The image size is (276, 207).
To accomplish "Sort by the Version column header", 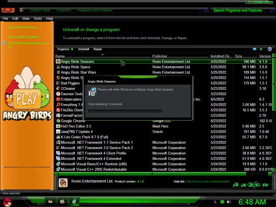I will coord(265,56).
